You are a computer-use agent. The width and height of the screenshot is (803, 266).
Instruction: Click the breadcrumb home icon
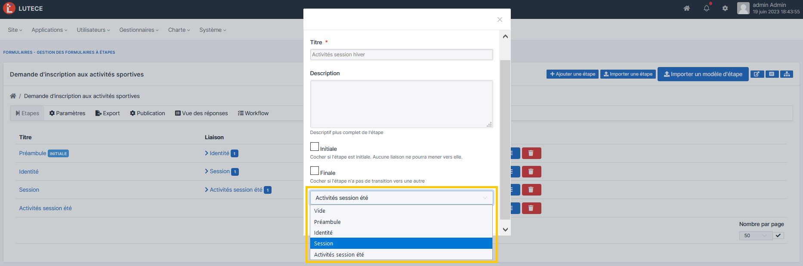click(13, 96)
